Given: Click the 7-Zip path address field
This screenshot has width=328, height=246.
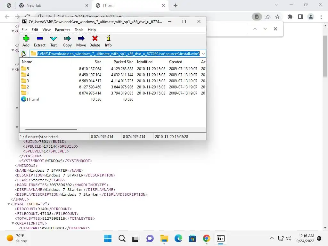Looking at the screenshot, I should click(119, 54).
